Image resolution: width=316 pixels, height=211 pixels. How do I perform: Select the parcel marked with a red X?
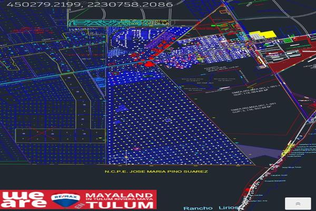[60, 136]
